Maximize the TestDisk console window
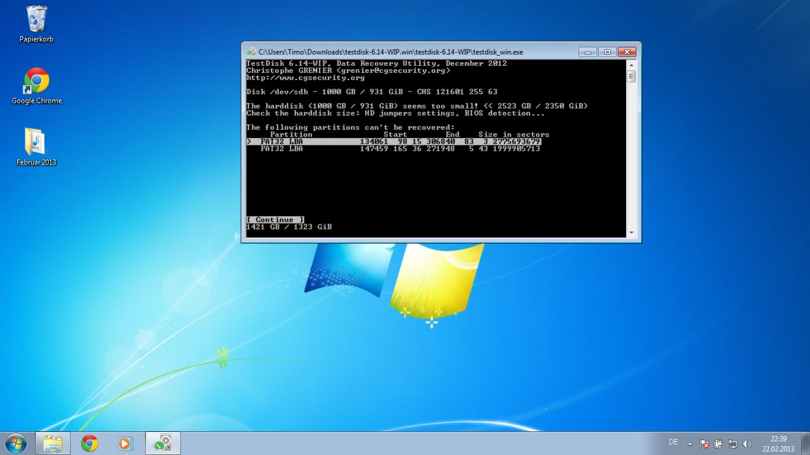 pyautogui.click(x=607, y=52)
